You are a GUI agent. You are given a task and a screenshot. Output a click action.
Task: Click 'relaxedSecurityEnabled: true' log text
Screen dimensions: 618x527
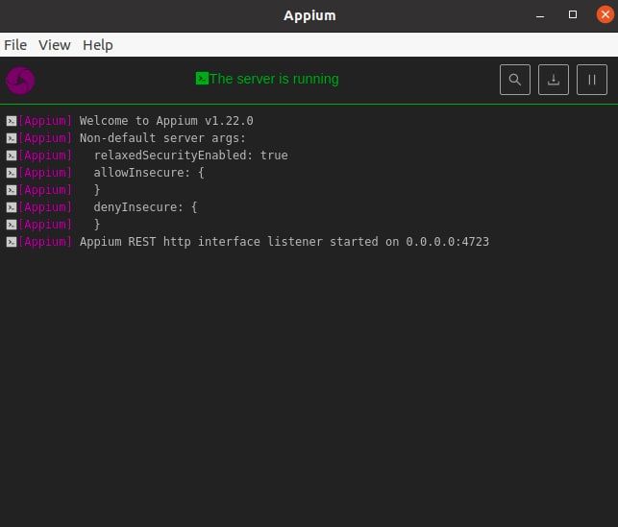pos(190,156)
